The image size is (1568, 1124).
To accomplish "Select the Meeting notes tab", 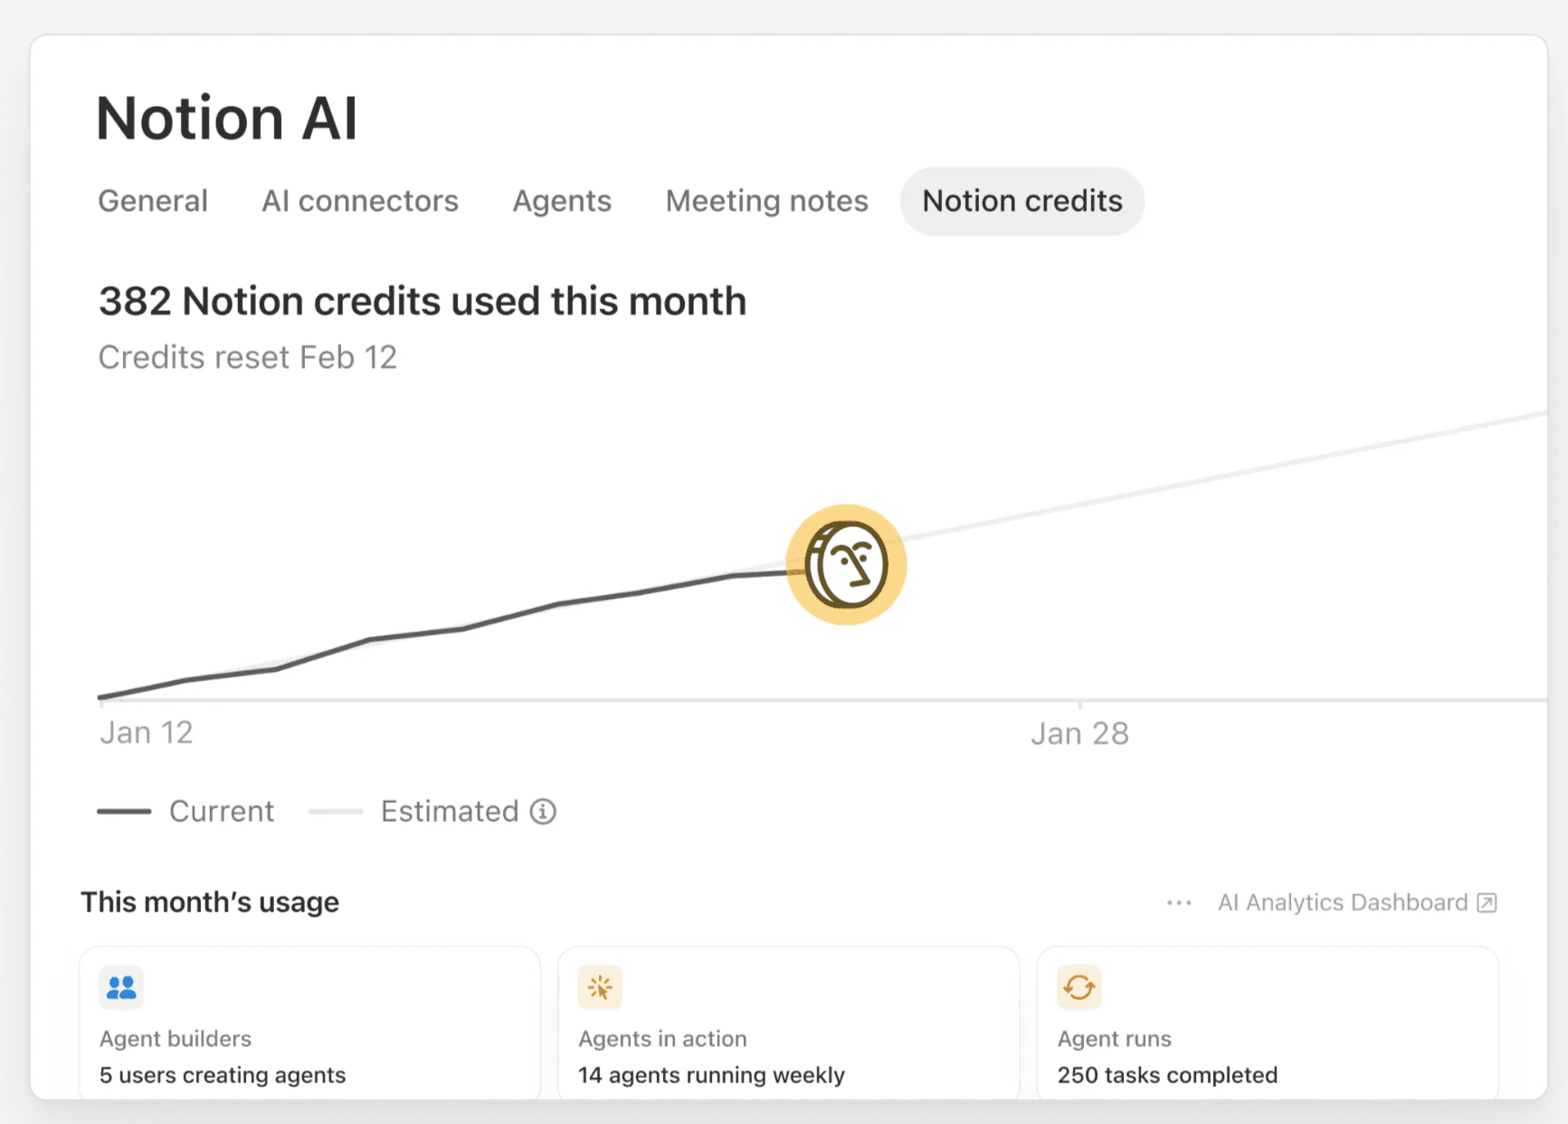I will [x=766, y=201].
